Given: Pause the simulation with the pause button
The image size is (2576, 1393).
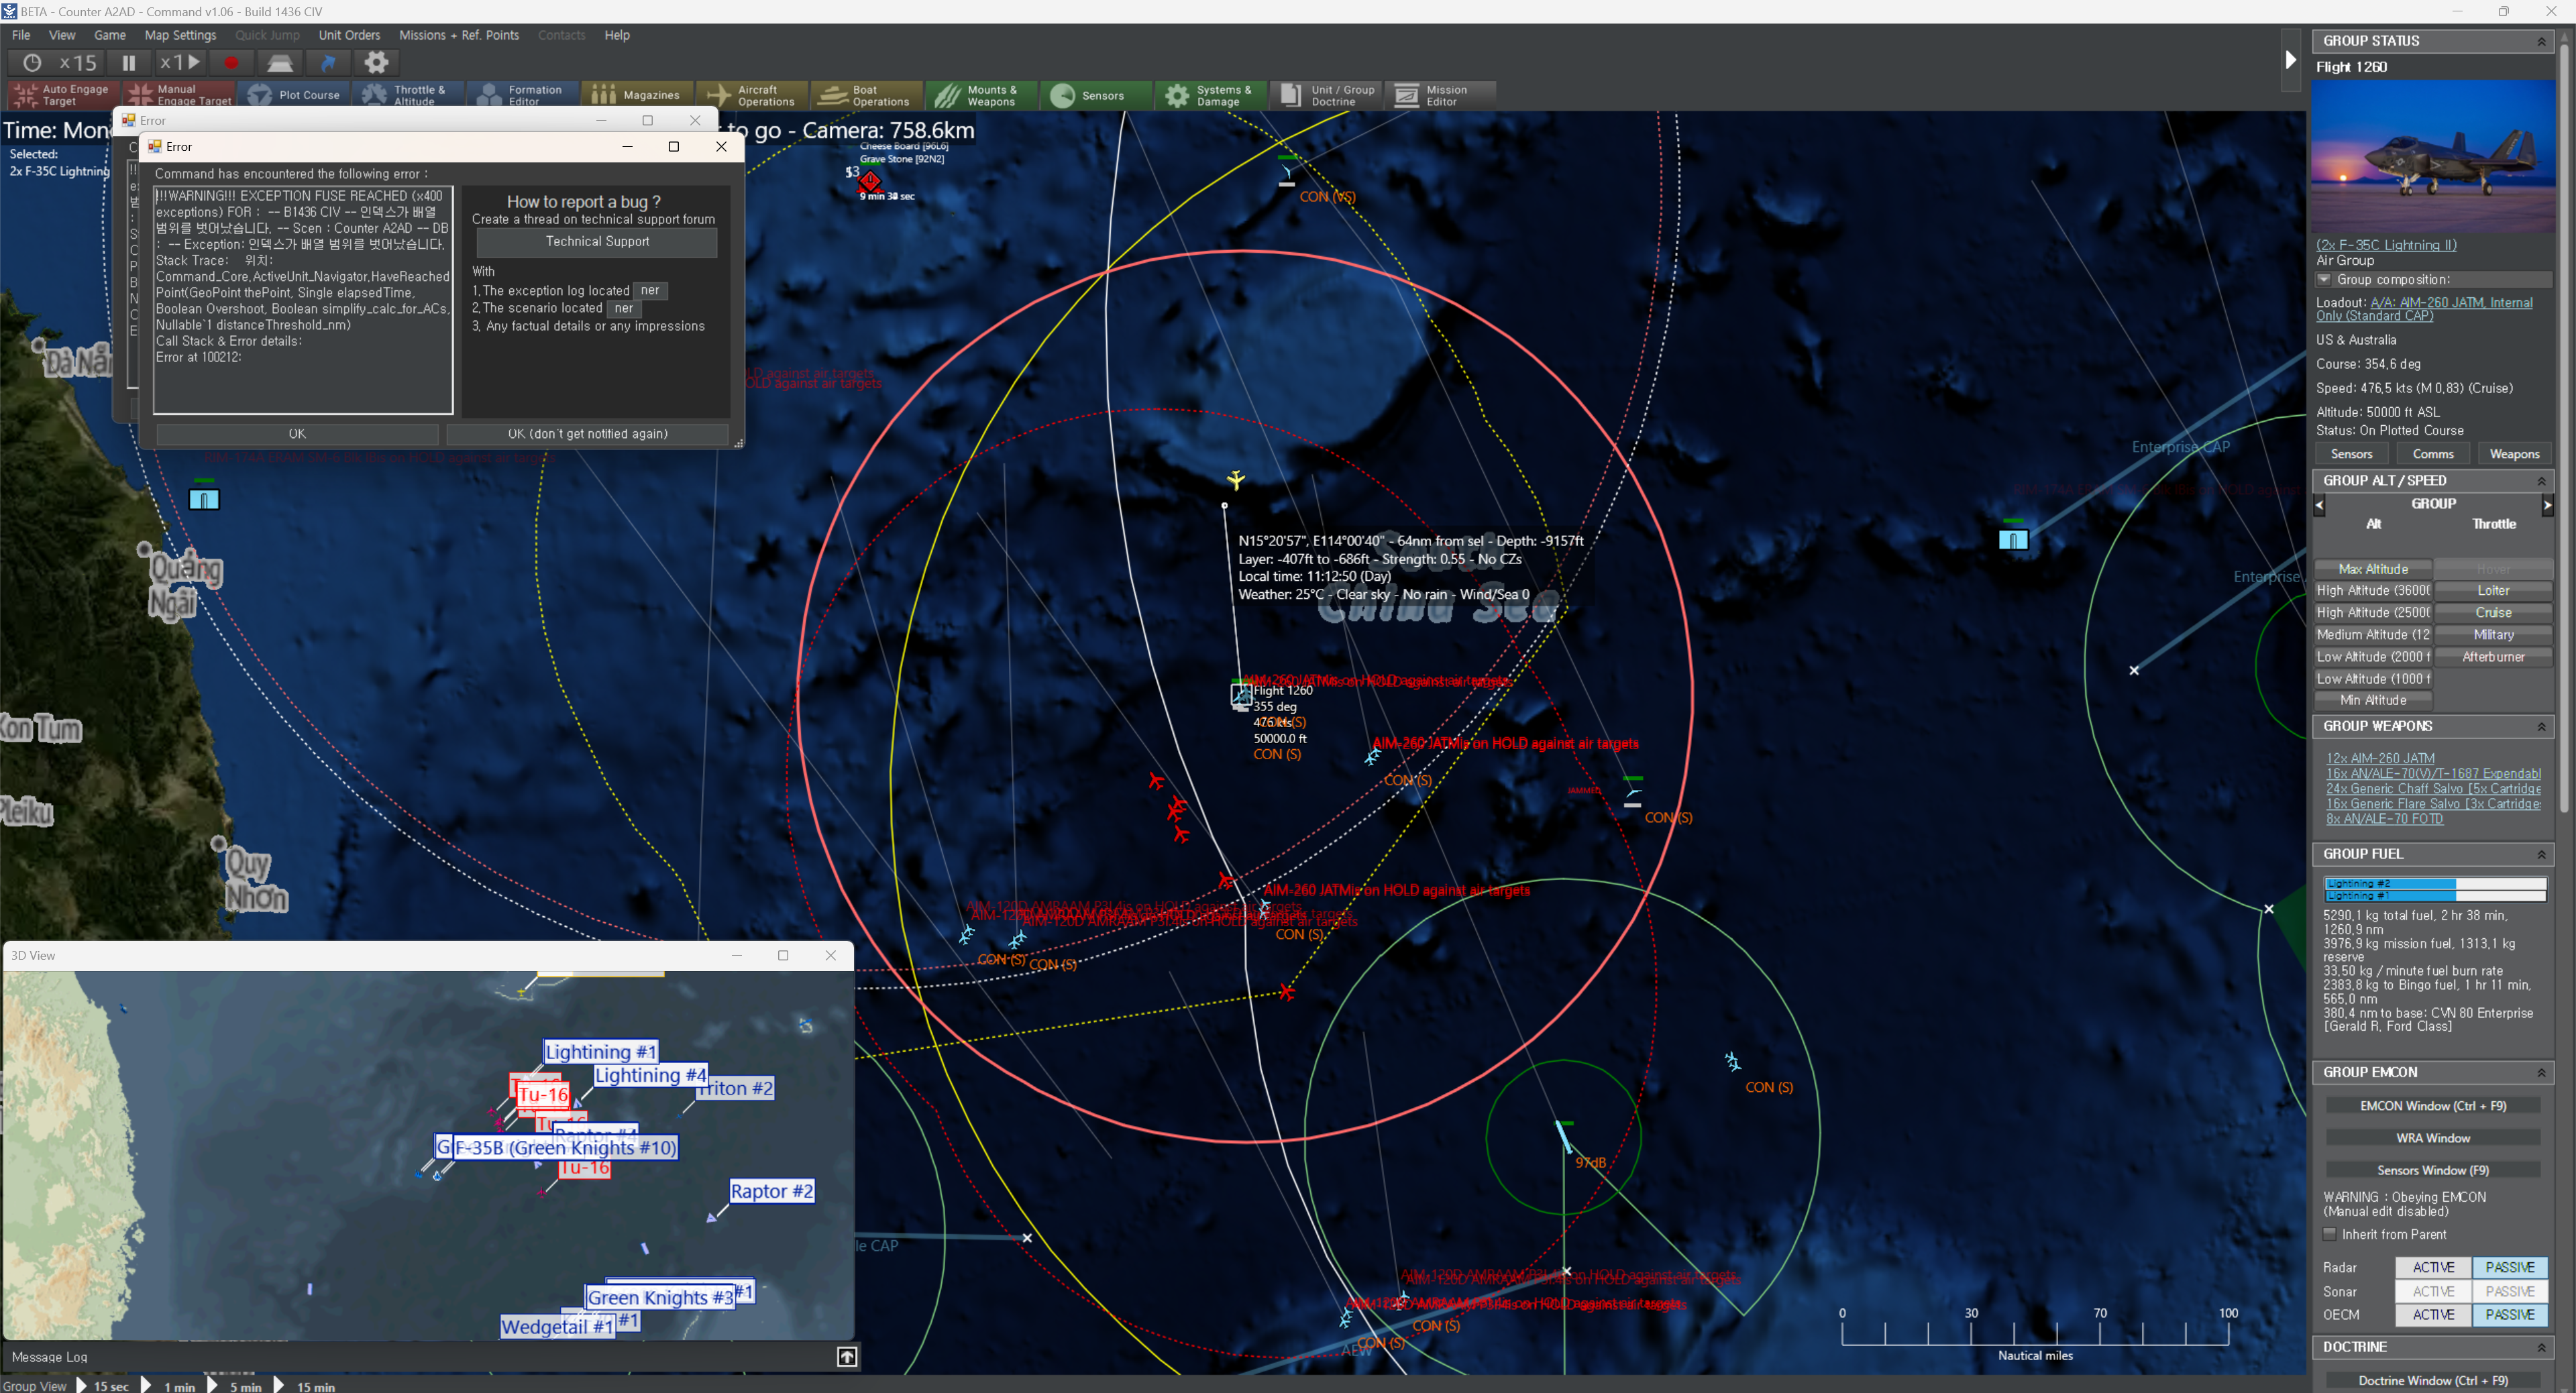Looking at the screenshot, I should (x=129, y=63).
